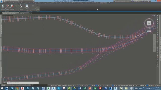Viewport: 161px width, 90px height.
Task: Add a new layout with plus button
Action: (32, 85)
